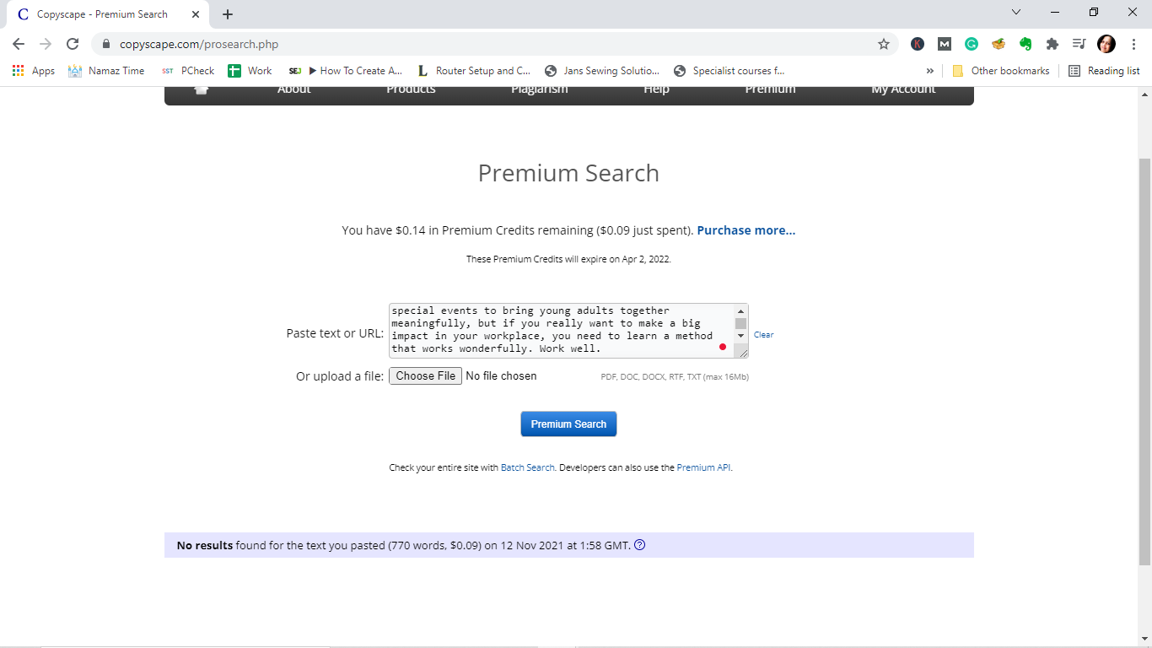Open the PCheck bookmark
The width and height of the screenshot is (1152, 648).
tap(187, 71)
